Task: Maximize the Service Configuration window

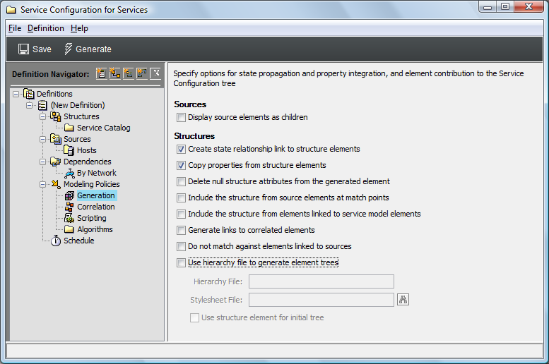Action: pos(504,6)
